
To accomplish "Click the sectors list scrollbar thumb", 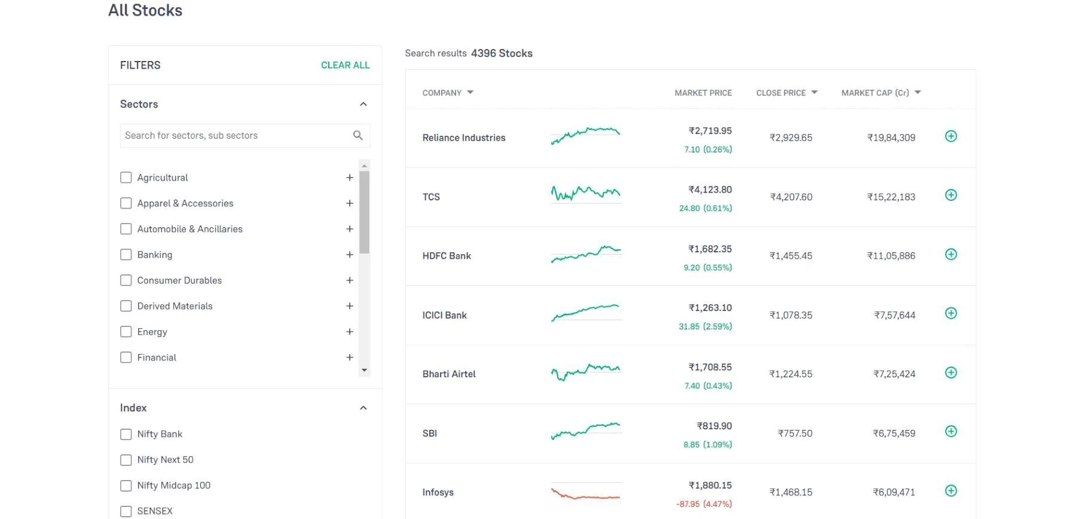I will pyautogui.click(x=364, y=212).
